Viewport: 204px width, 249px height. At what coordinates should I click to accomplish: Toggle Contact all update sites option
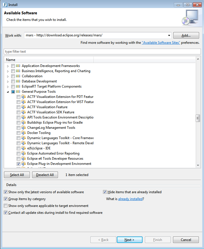(x=5, y=212)
